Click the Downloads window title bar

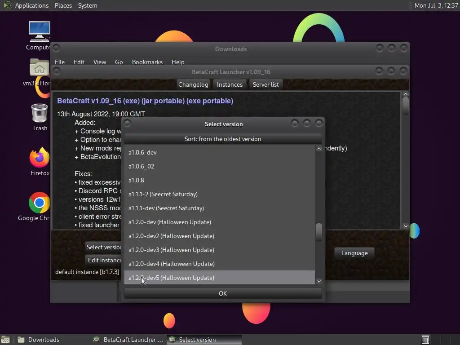coord(231,49)
